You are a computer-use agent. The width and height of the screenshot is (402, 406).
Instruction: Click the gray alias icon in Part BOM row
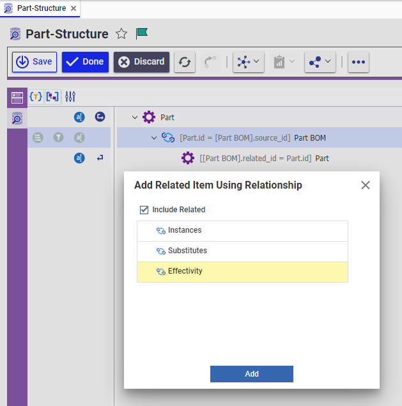coord(79,137)
